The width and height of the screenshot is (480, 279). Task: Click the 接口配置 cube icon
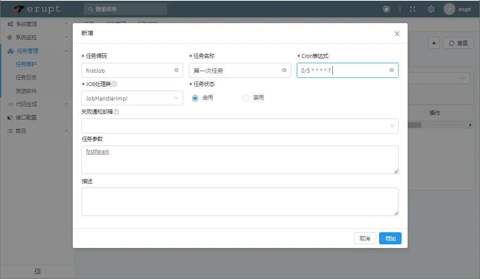(11, 118)
